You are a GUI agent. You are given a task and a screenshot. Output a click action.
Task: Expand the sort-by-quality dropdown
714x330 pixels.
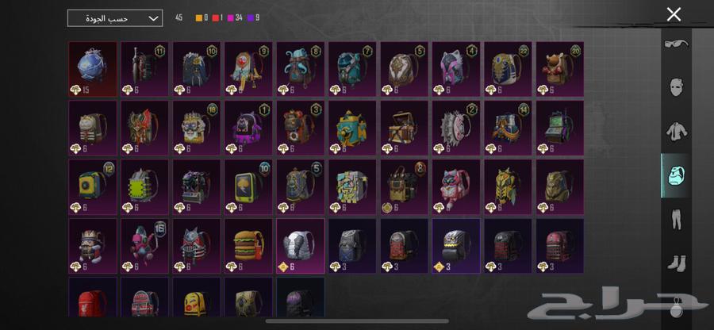[x=115, y=19]
